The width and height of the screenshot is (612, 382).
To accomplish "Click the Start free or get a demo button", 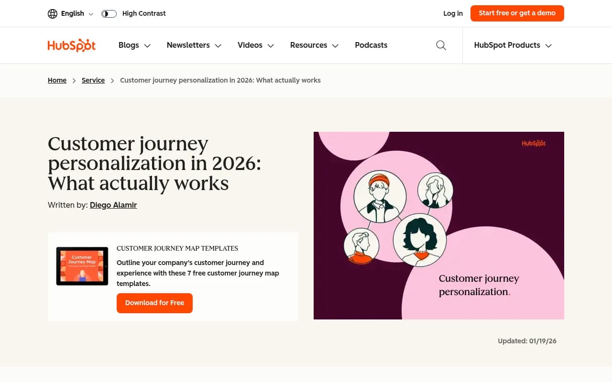I will [517, 13].
